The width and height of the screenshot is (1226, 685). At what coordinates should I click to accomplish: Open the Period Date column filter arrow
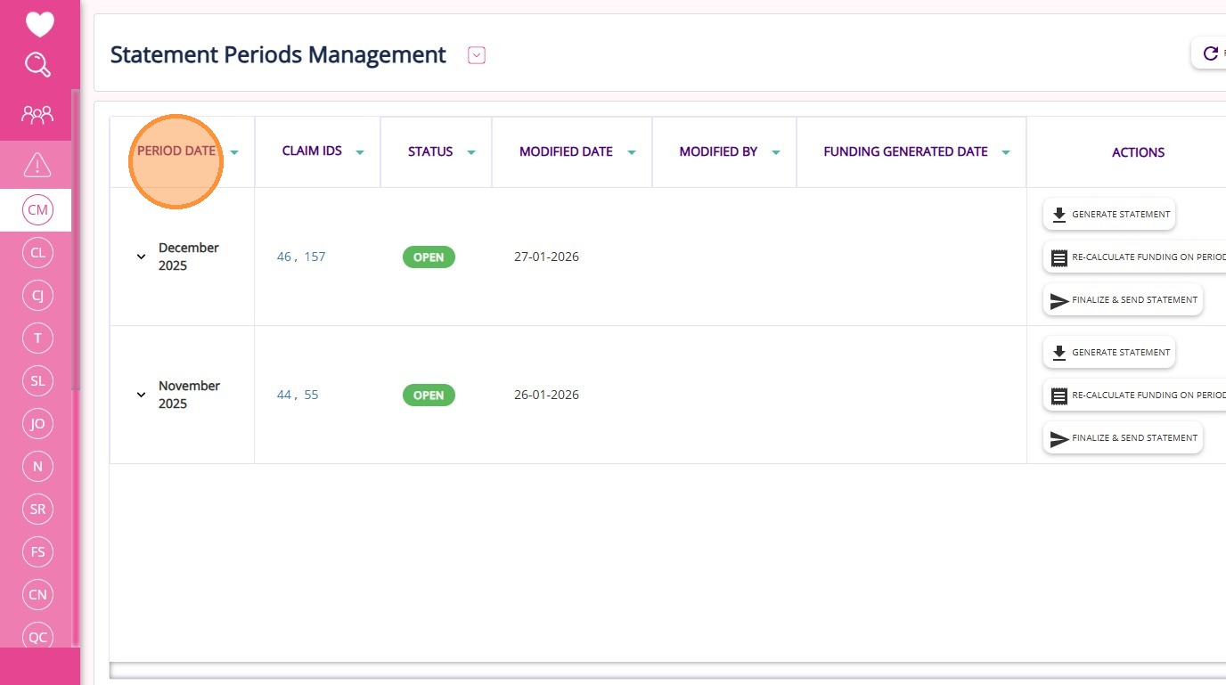[x=234, y=152]
